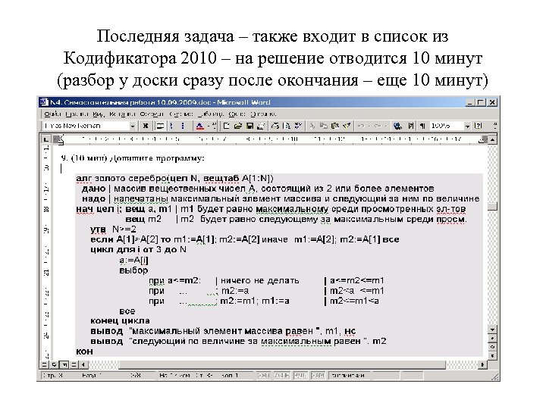Toggle bold formatting with the Ж button
This screenshot has width=546, height=409.
coord(146,126)
